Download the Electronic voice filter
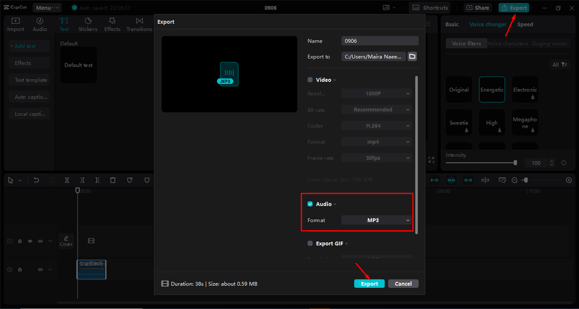 [x=532, y=97]
